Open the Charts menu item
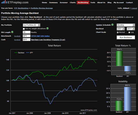The image size is (138, 115). [x=73, y=3]
